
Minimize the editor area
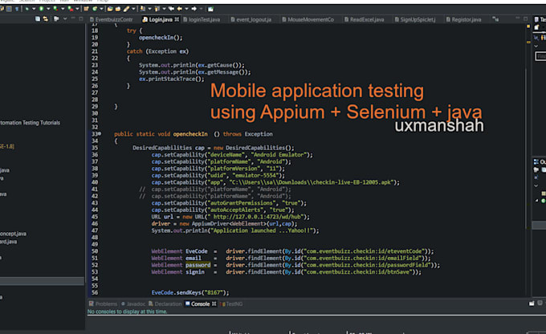click(x=517, y=18)
